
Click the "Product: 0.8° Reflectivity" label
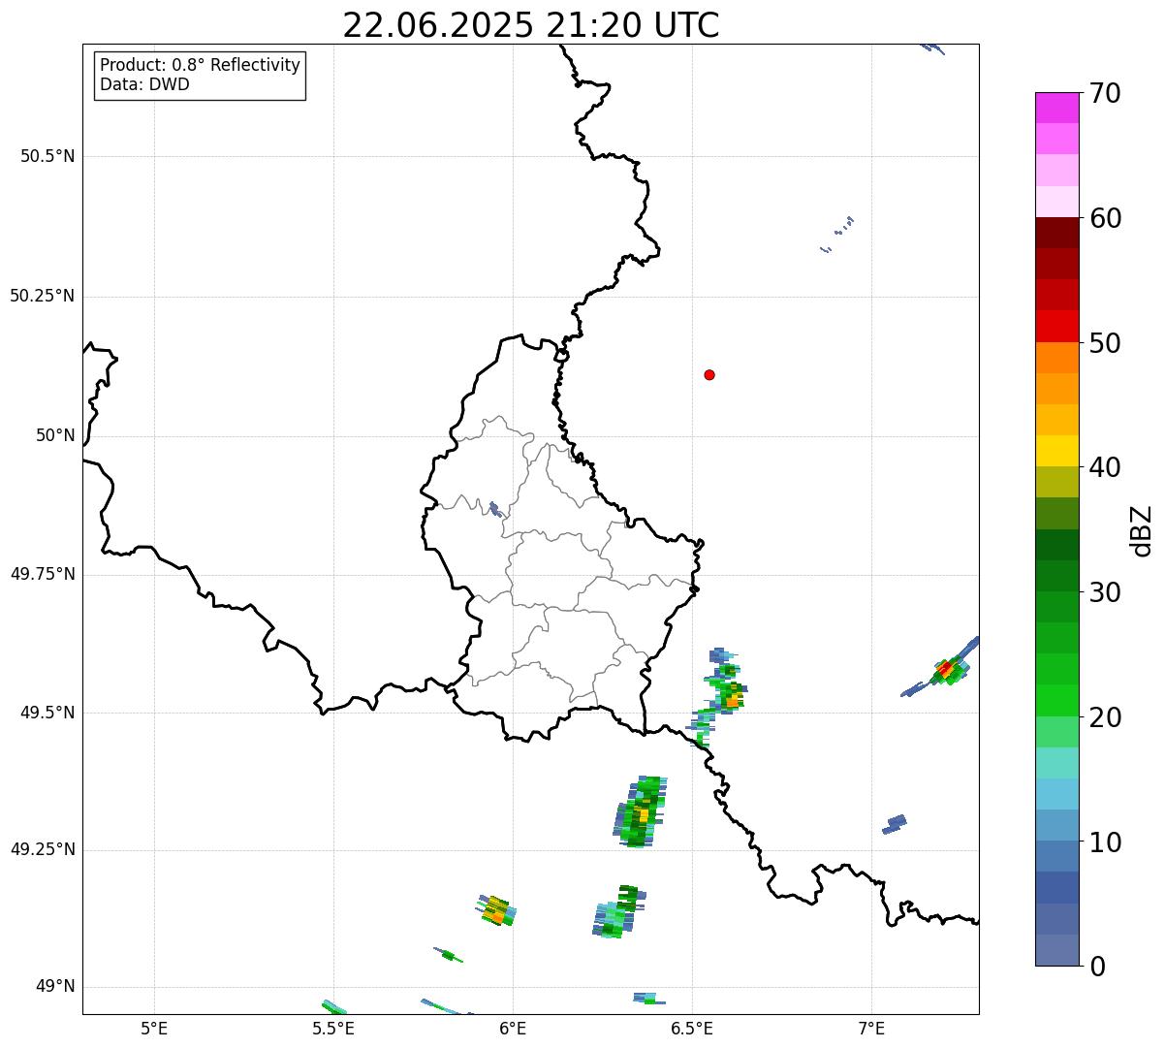pyautogui.click(x=201, y=65)
